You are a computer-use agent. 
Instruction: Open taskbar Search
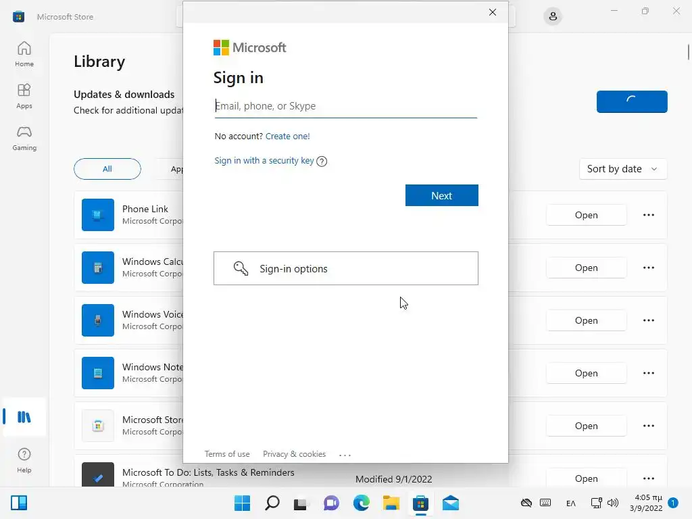pos(272,503)
